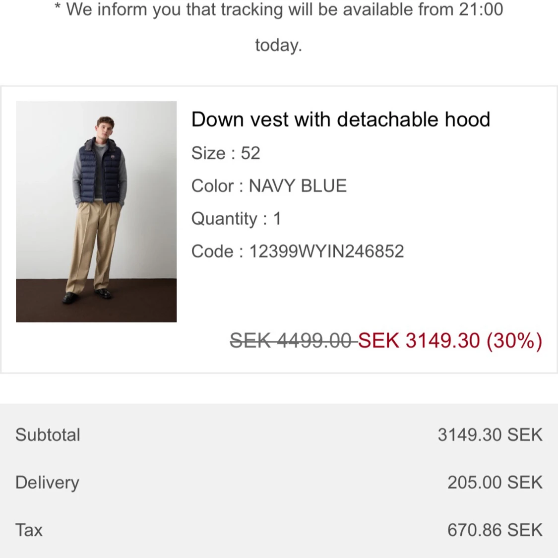
Task: Click the Tax label
Action: [x=29, y=530]
